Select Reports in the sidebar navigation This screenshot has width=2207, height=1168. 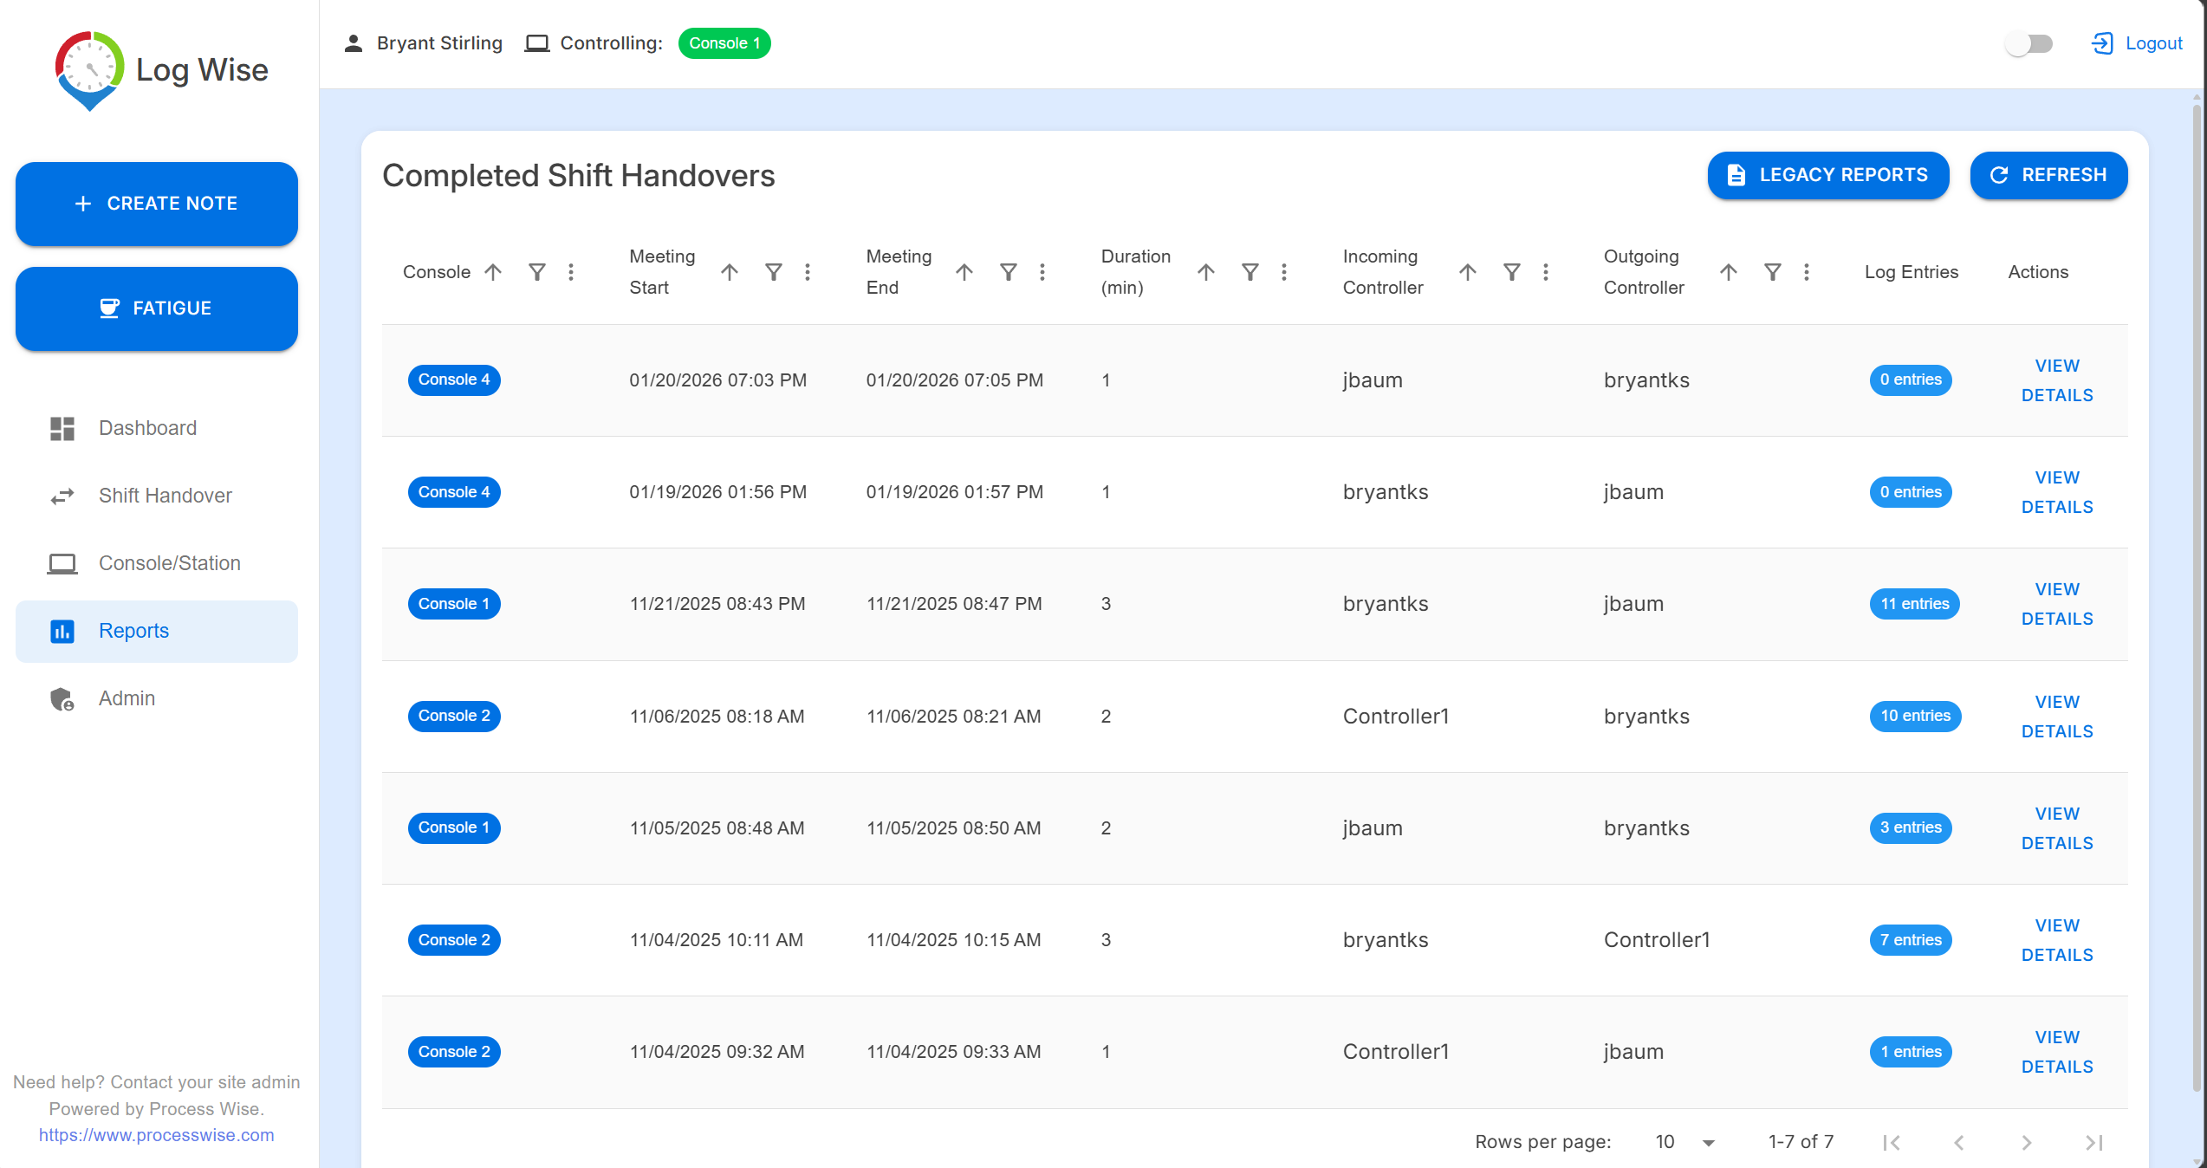133,631
